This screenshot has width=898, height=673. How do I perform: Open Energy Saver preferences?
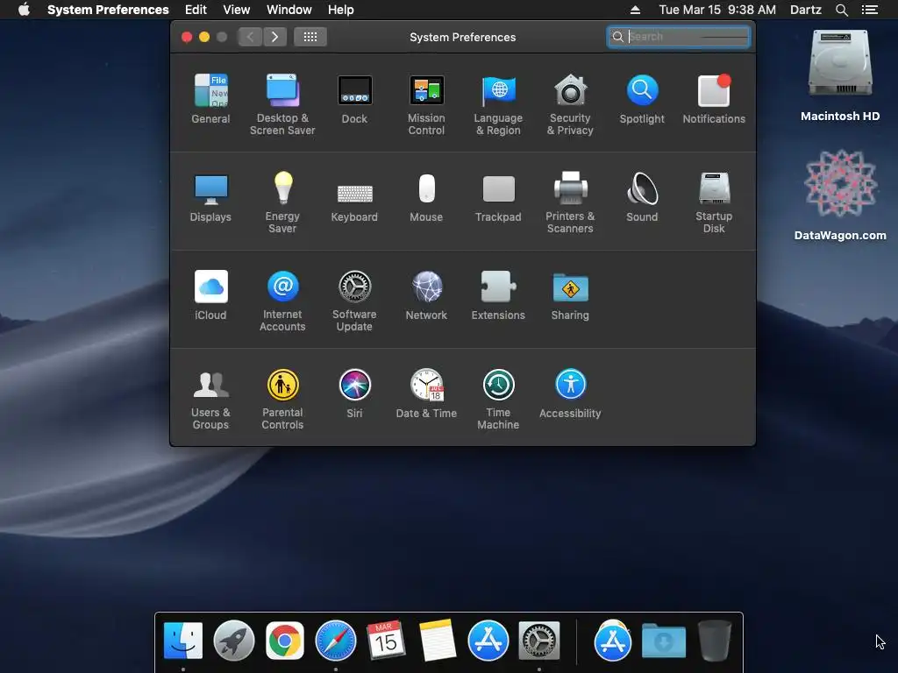point(282,202)
